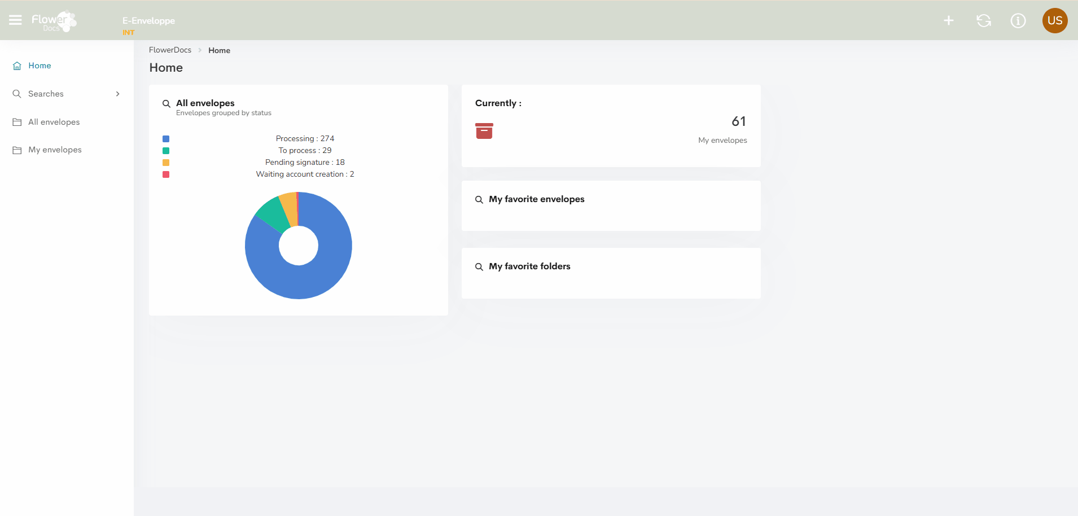Click the Home house icon in sidebar

17,65
